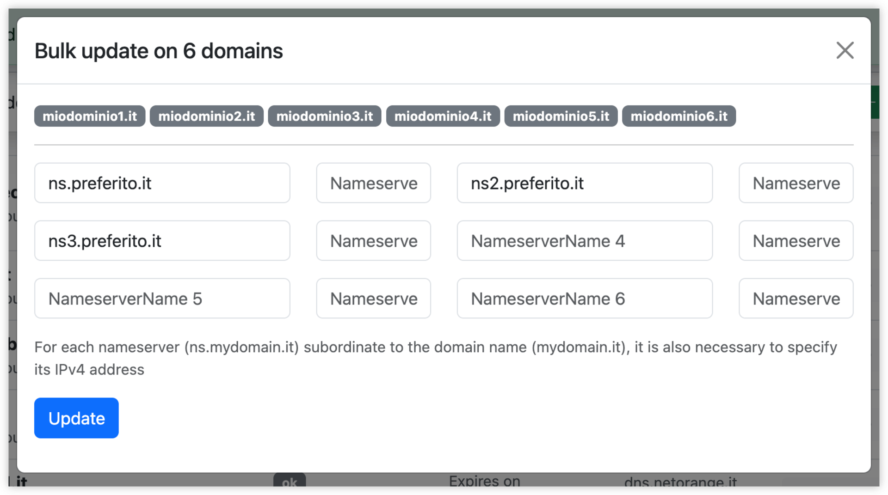Image resolution: width=888 pixels, height=495 pixels.
Task: Click IP field next to ns2.preferito.it
Action: pyautogui.click(x=795, y=183)
